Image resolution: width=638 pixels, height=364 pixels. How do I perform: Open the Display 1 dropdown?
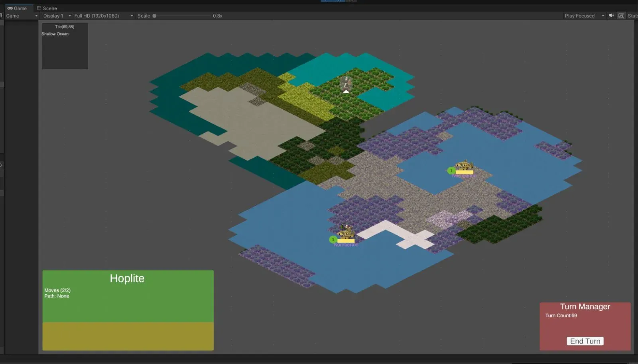57,16
